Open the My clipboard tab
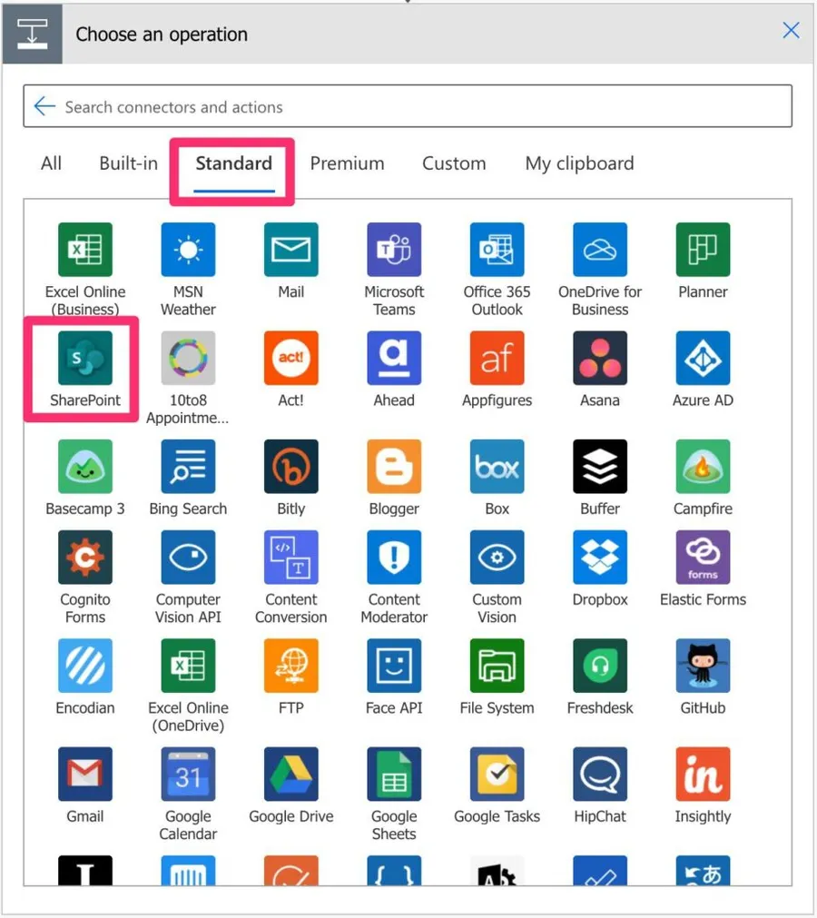The height and width of the screenshot is (918, 817). click(x=579, y=163)
